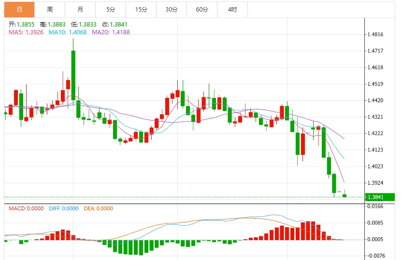The image size is (402, 260).
Task: Click the DIFF: 0.0000 label
Action: tap(64, 208)
